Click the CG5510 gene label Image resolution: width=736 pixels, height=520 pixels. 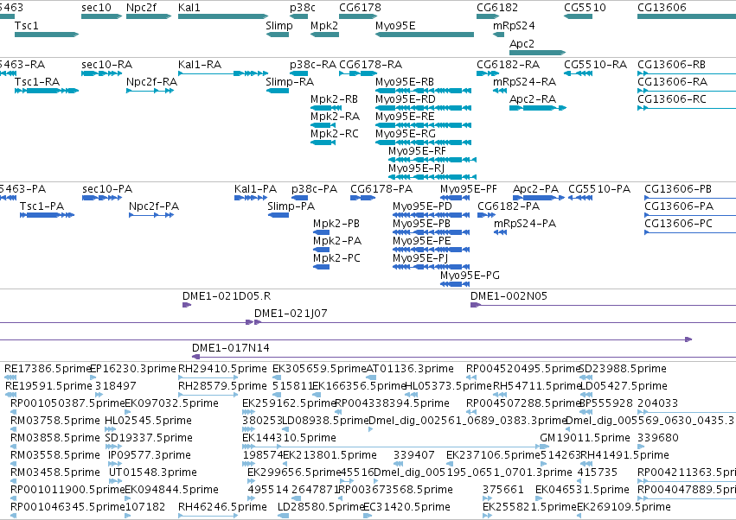(x=585, y=8)
